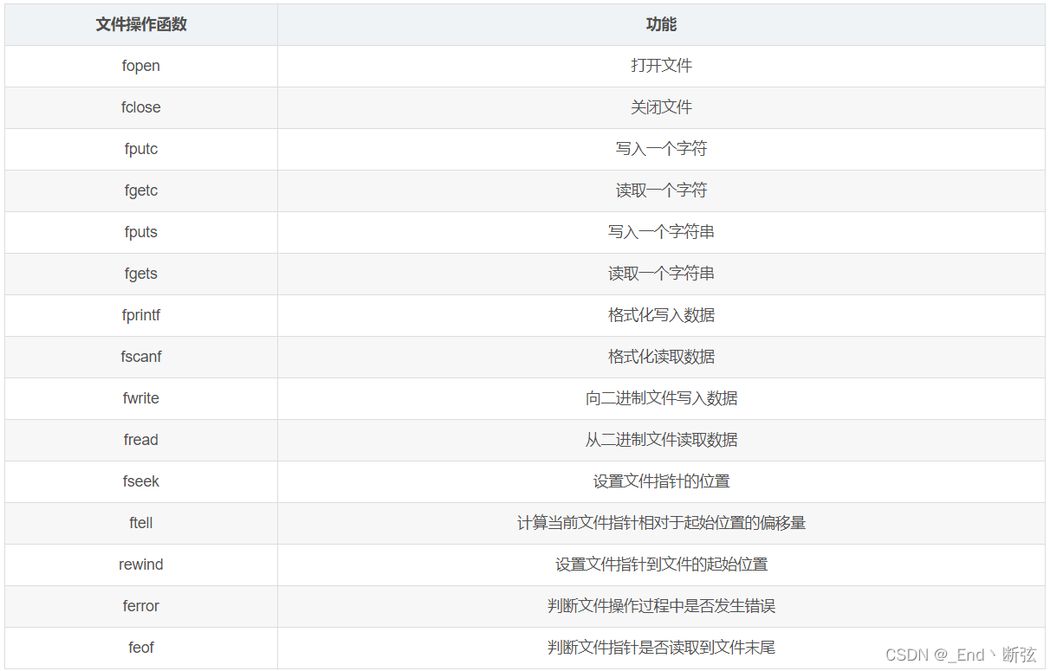The width and height of the screenshot is (1050, 671).
Task: Select the ftell function cell
Action: point(141,523)
